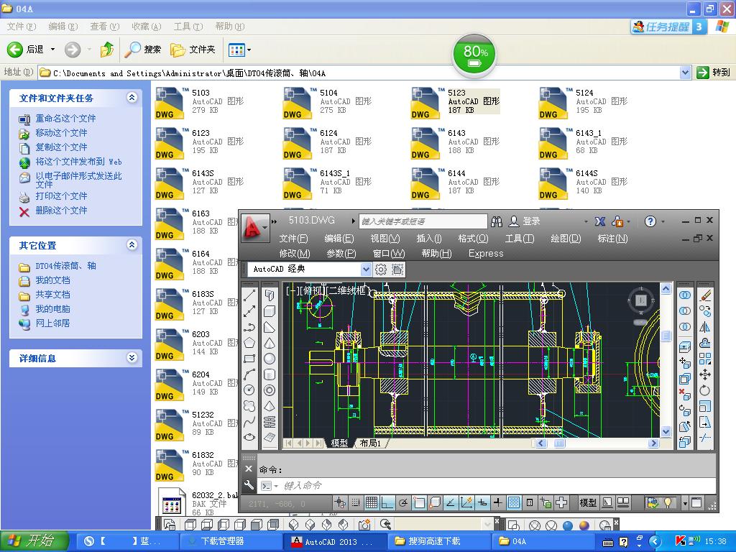Screen dimensions: 736x552
Task: Select the Spline curve tool
Action: [x=249, y=422]
